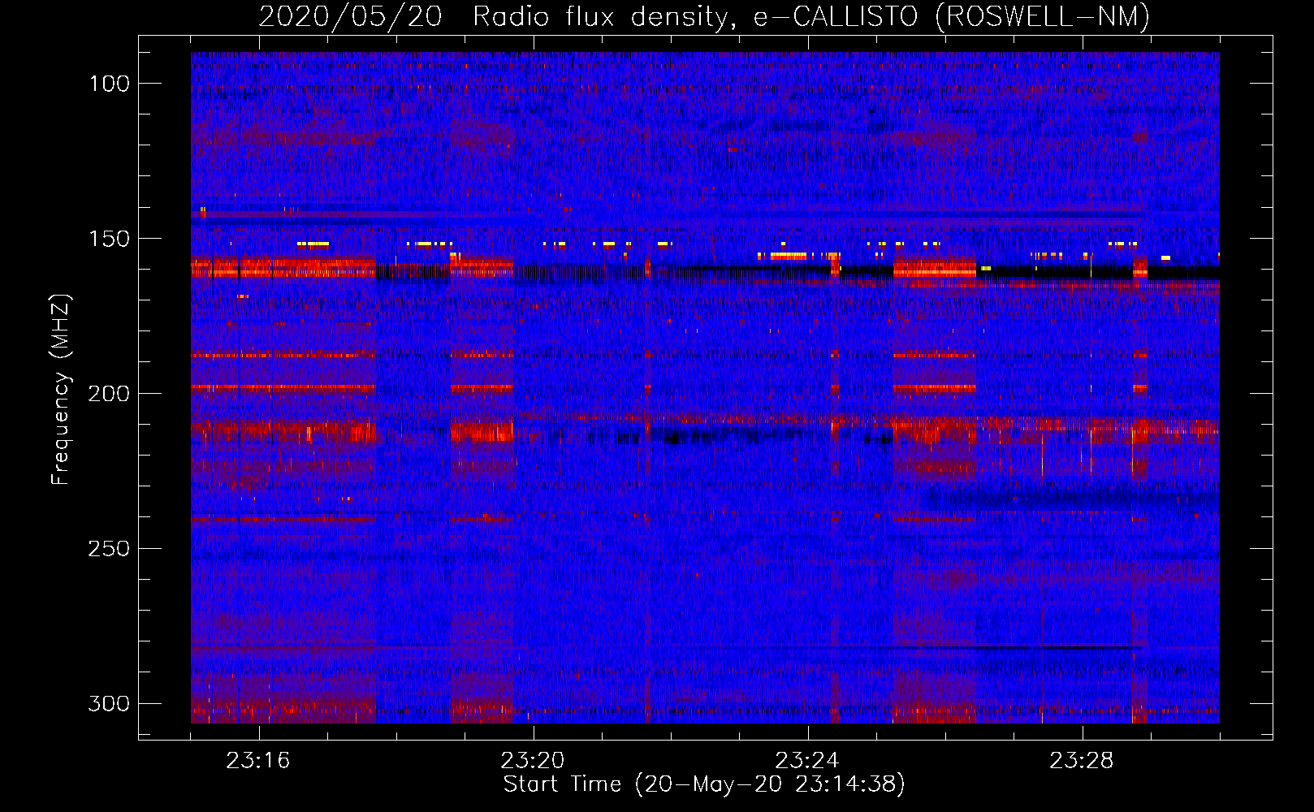Viewport: 1314px width, 812px height.
Task: Click the 100 frequency tick label
Action: coord(110,84)
